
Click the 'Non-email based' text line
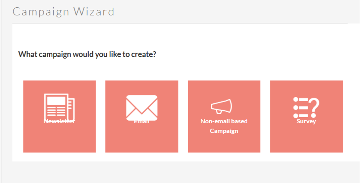click(x=224, y=121)
